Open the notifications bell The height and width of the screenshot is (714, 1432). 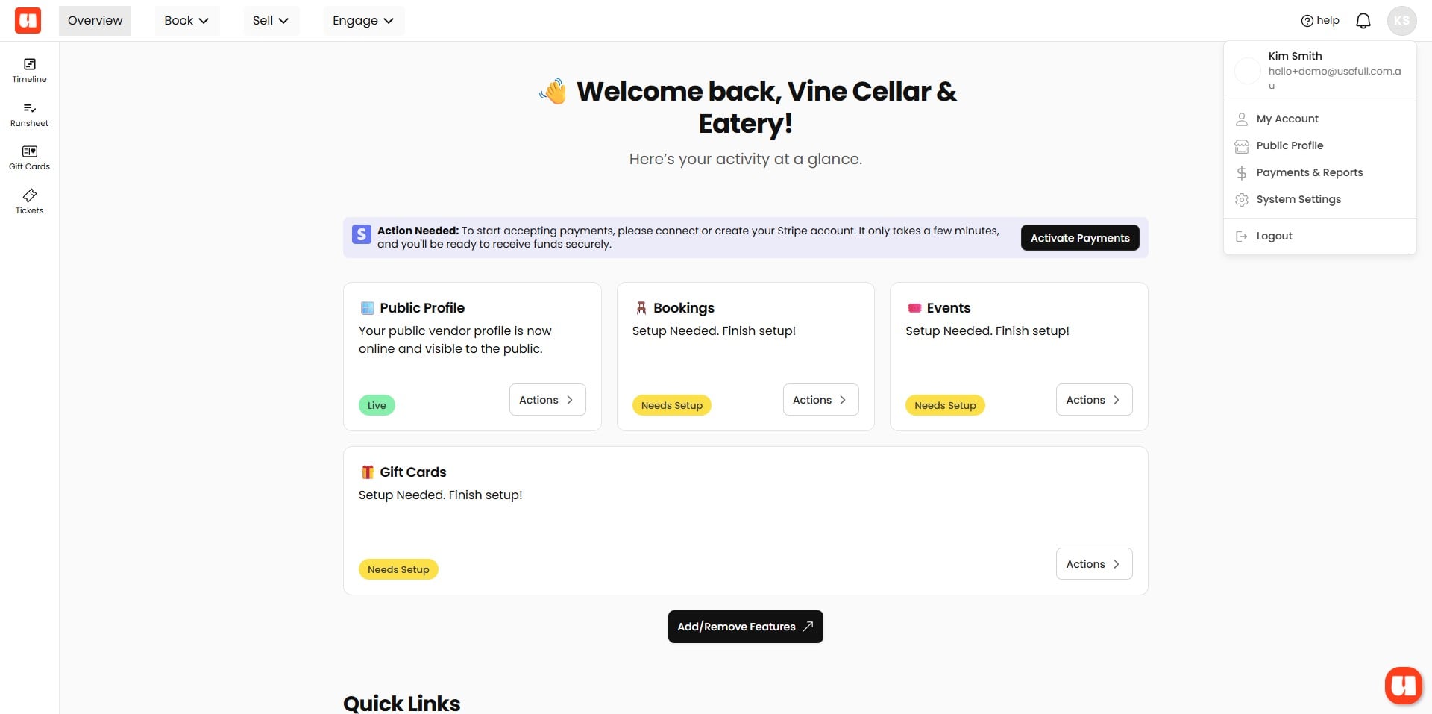coord(1363,20)
